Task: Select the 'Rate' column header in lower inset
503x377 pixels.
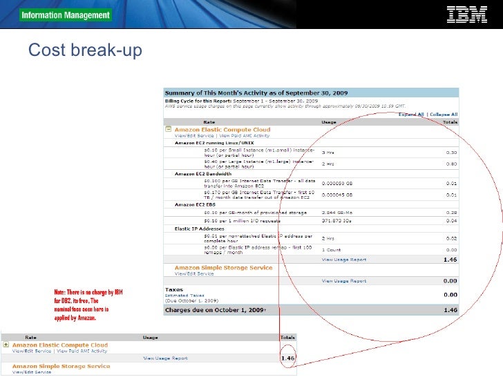Action: (x=30, y=337)
